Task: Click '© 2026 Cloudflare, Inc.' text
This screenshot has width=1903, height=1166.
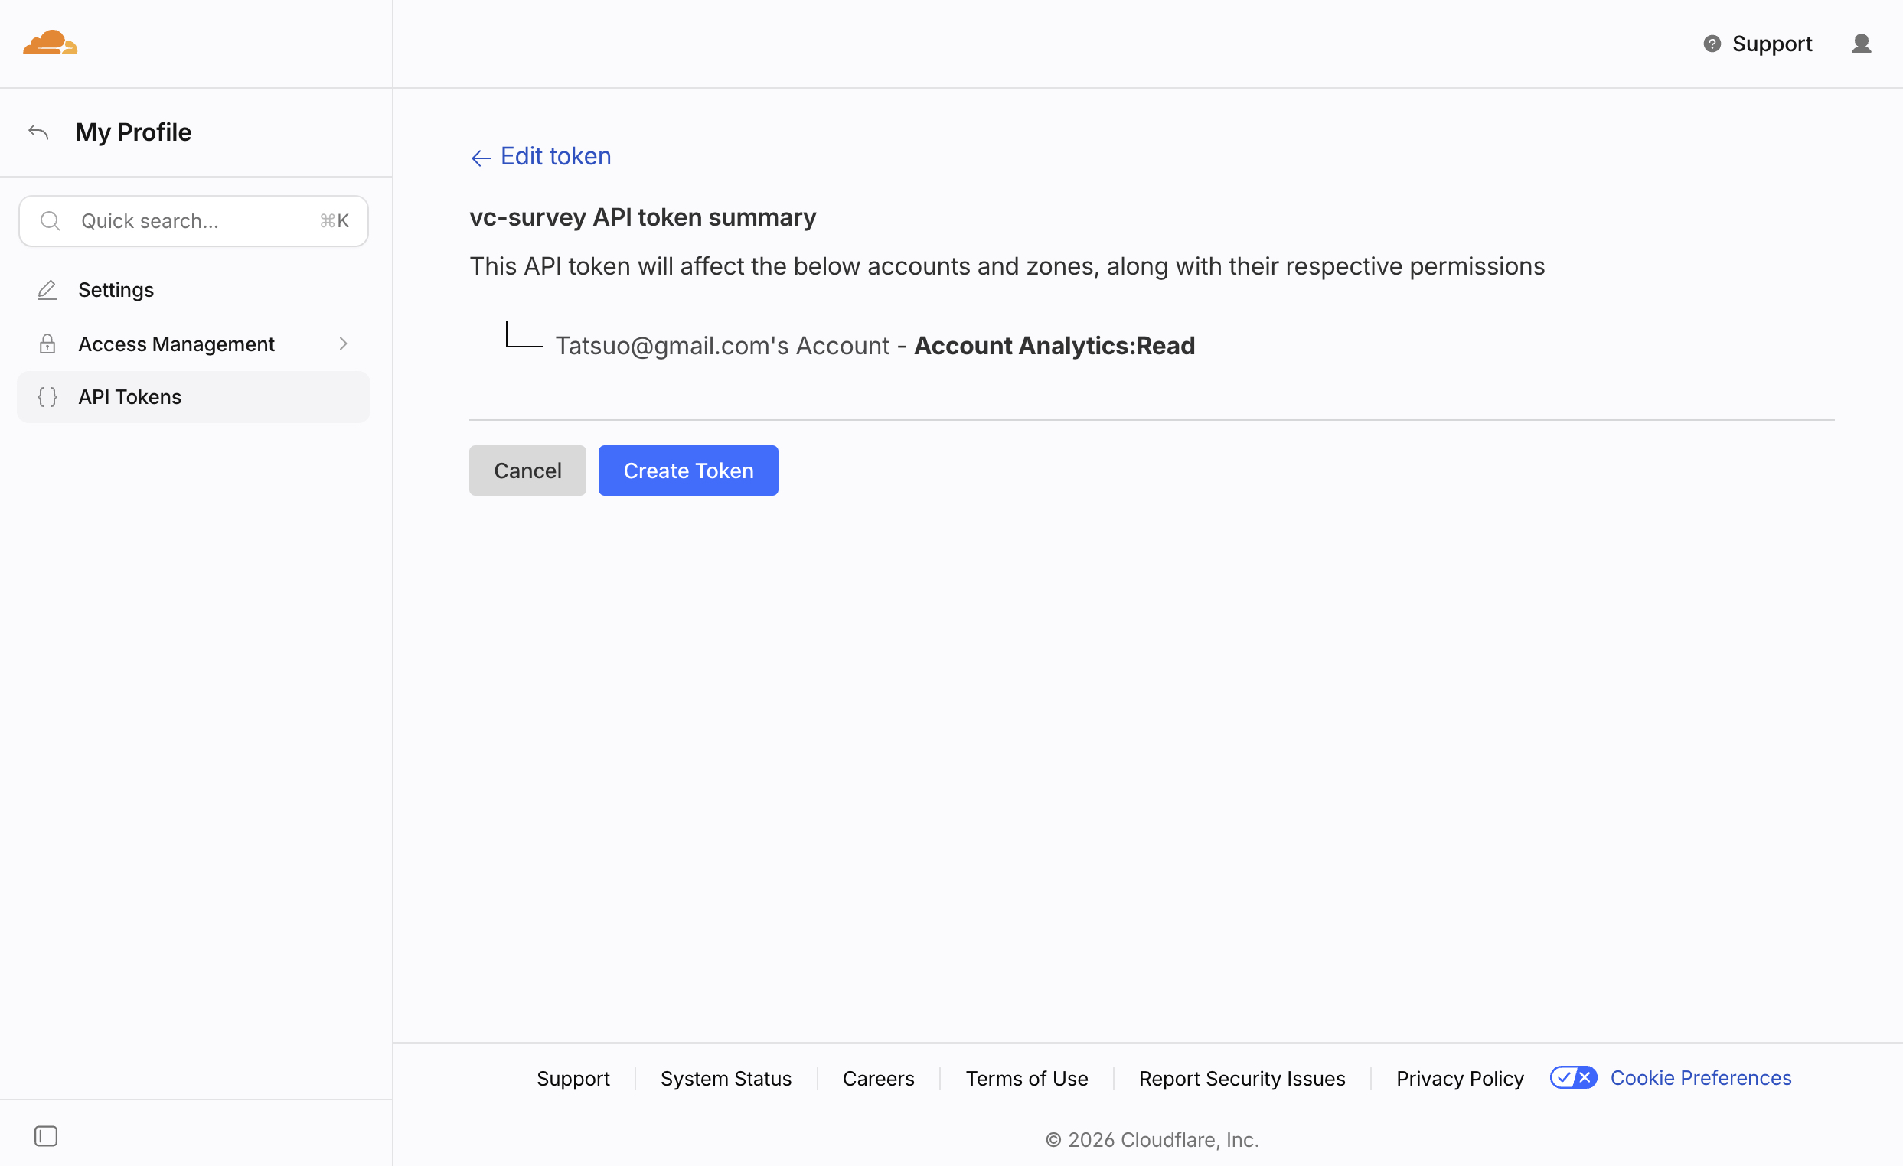Action: [1152, 1139]
